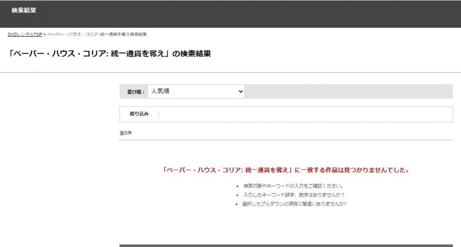Click the hint 検索対象やキーワードの入力をご確認ください
Screen dimensions: 461x247
click(293, 186)
